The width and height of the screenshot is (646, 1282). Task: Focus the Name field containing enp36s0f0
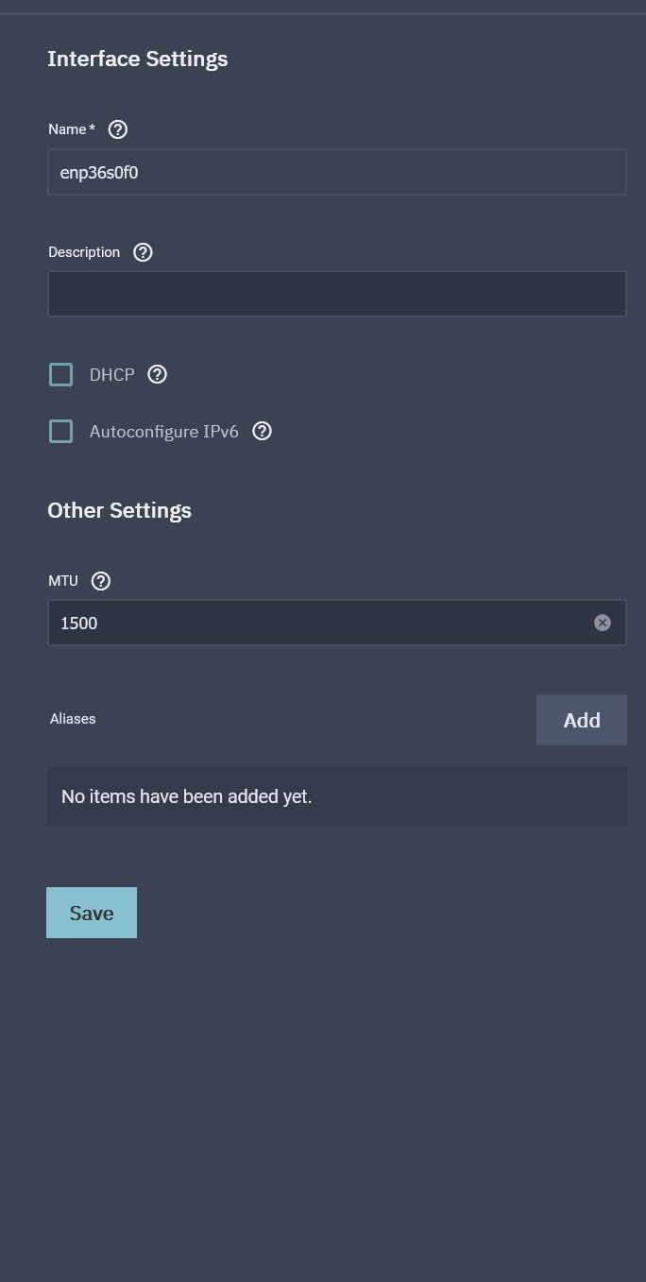point(336,172)
